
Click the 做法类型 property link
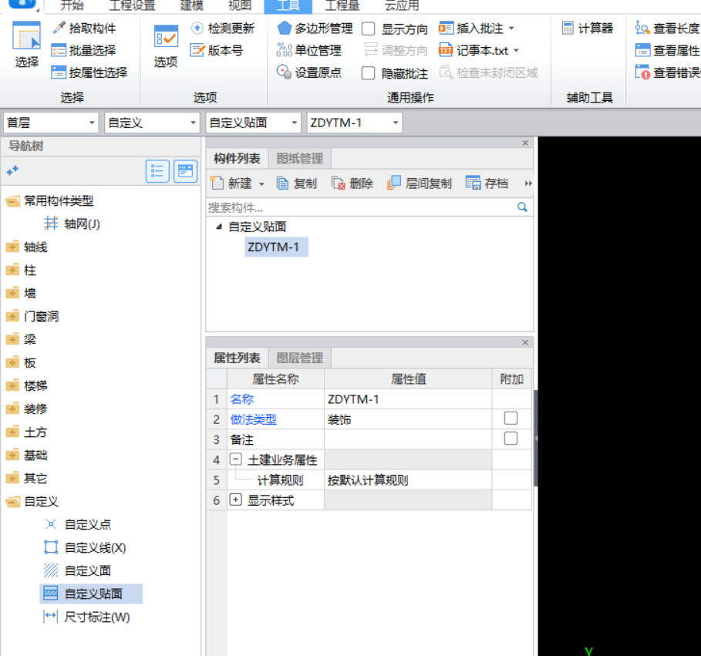[254, 419]
